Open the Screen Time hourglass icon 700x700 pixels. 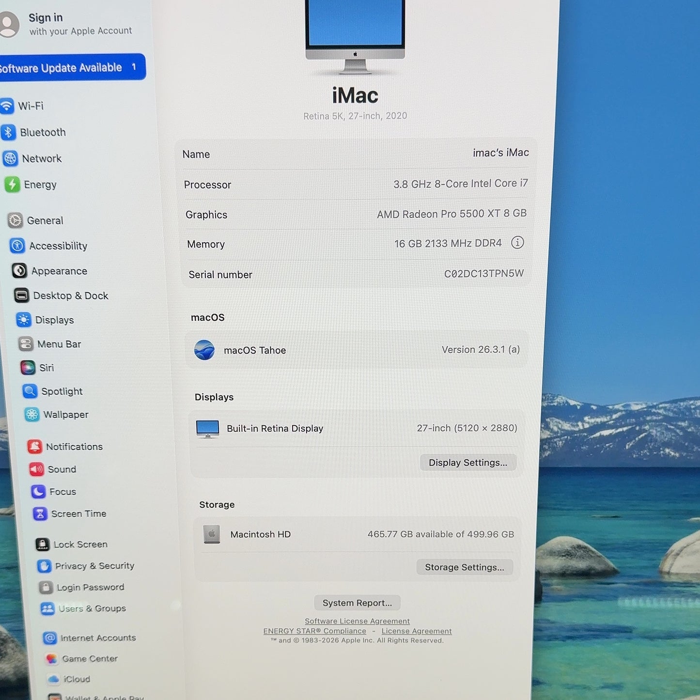point(40,513)
